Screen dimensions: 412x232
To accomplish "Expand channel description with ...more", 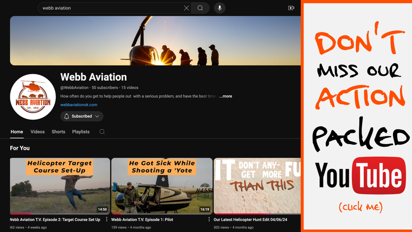I will tap(226, 96).
